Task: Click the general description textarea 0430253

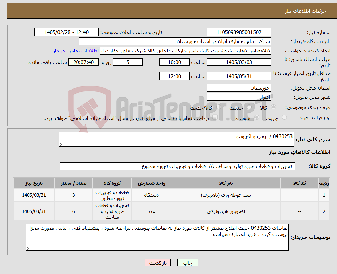Action: click(176, 139)
